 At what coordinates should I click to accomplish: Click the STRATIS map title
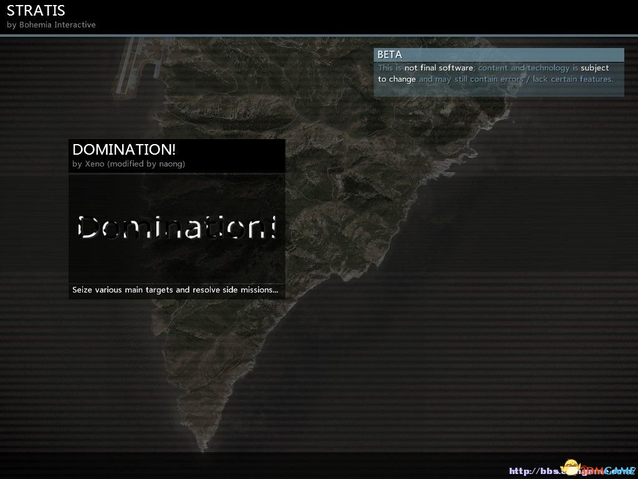pyautogui.click(x=36, y=10)
